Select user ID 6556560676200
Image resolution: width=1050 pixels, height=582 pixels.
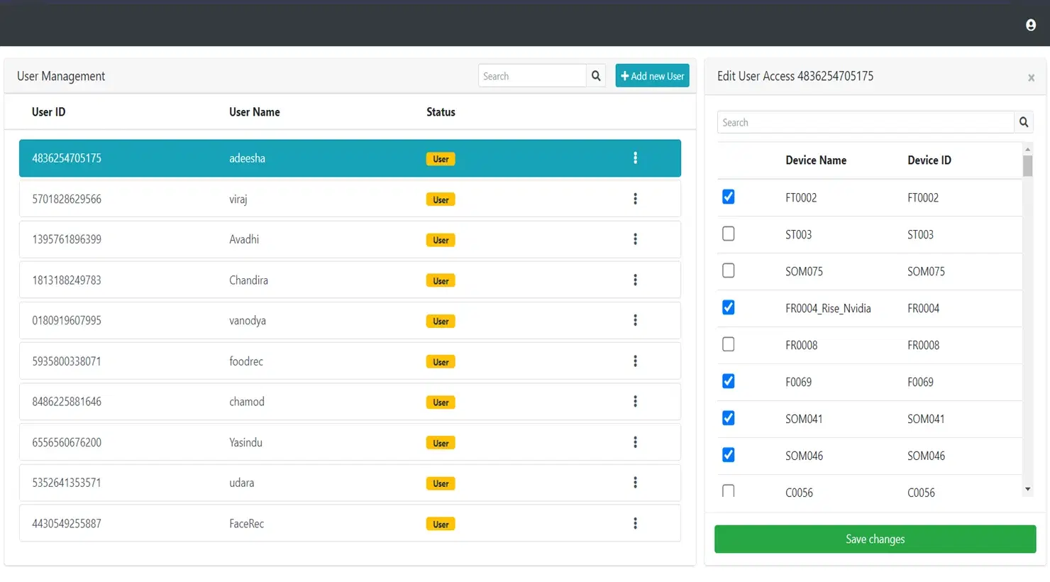pyautogui.click(x=67, y=442)
